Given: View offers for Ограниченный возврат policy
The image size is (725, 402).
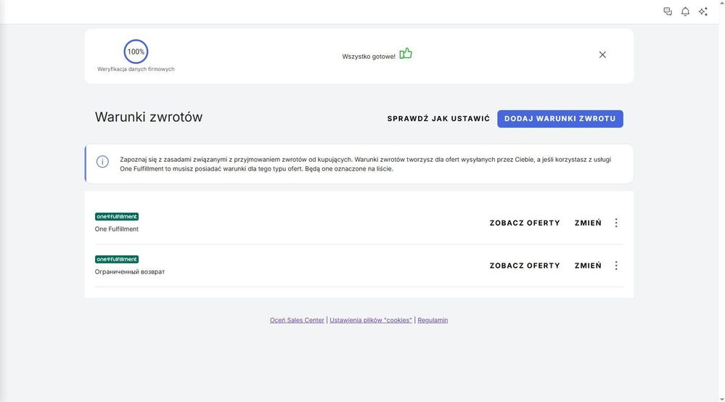Looking at the screenshot, I should coord(525,266).
